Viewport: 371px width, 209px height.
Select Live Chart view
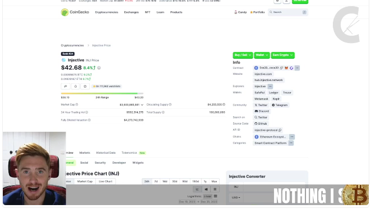point(105,182)
